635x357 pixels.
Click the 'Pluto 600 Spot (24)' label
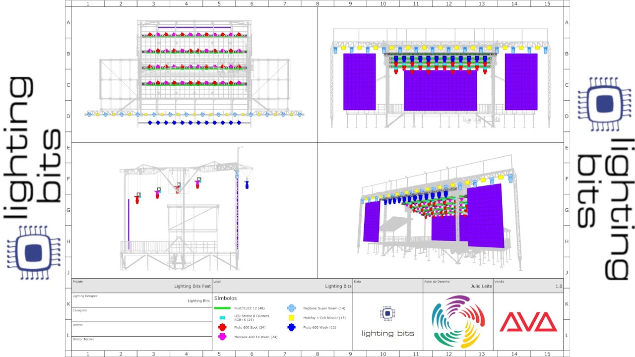(x=250, y=327)
